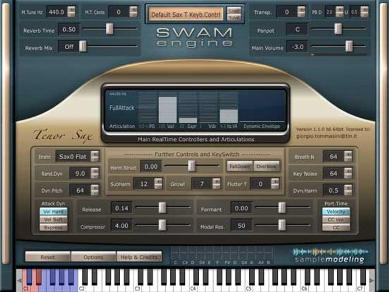Image resolution: width=389 pixels, height=292 pixels.
Task: Click the Save preset button
Action: (x=234, y=17)
